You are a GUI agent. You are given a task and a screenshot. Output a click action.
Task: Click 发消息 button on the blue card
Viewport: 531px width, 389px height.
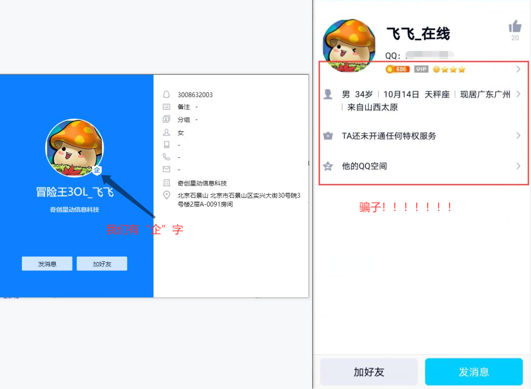[47, 264]
